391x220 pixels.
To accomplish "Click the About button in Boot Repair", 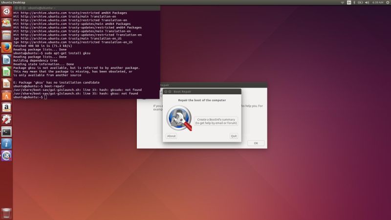I will click(x=172, y=136).
